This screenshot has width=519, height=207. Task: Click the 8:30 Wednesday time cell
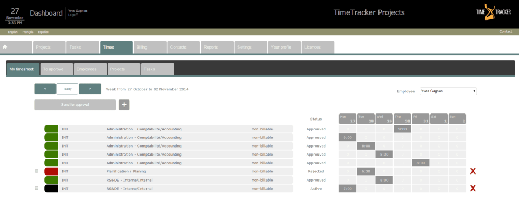coord(384,155)
